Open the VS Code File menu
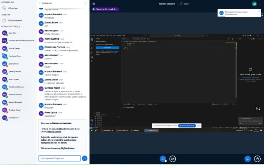Viewport: 264px width, 165px height. point(94,36)
